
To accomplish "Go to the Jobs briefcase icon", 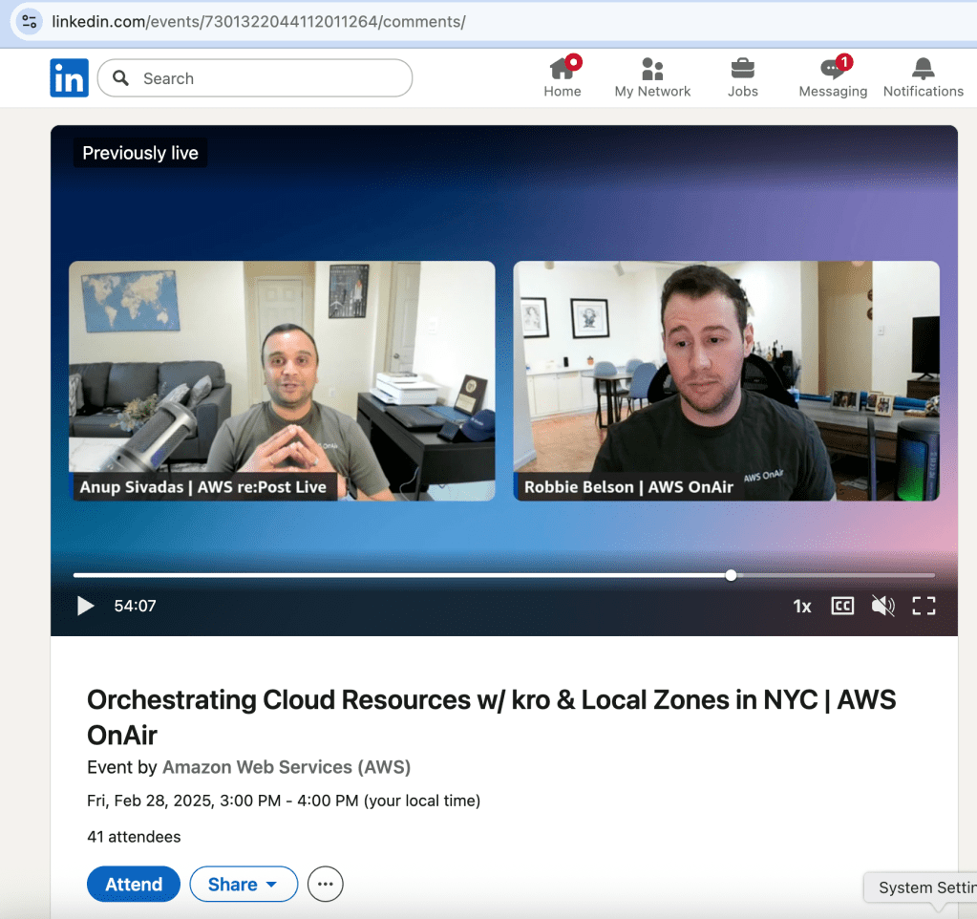I will tap(742, 70).
